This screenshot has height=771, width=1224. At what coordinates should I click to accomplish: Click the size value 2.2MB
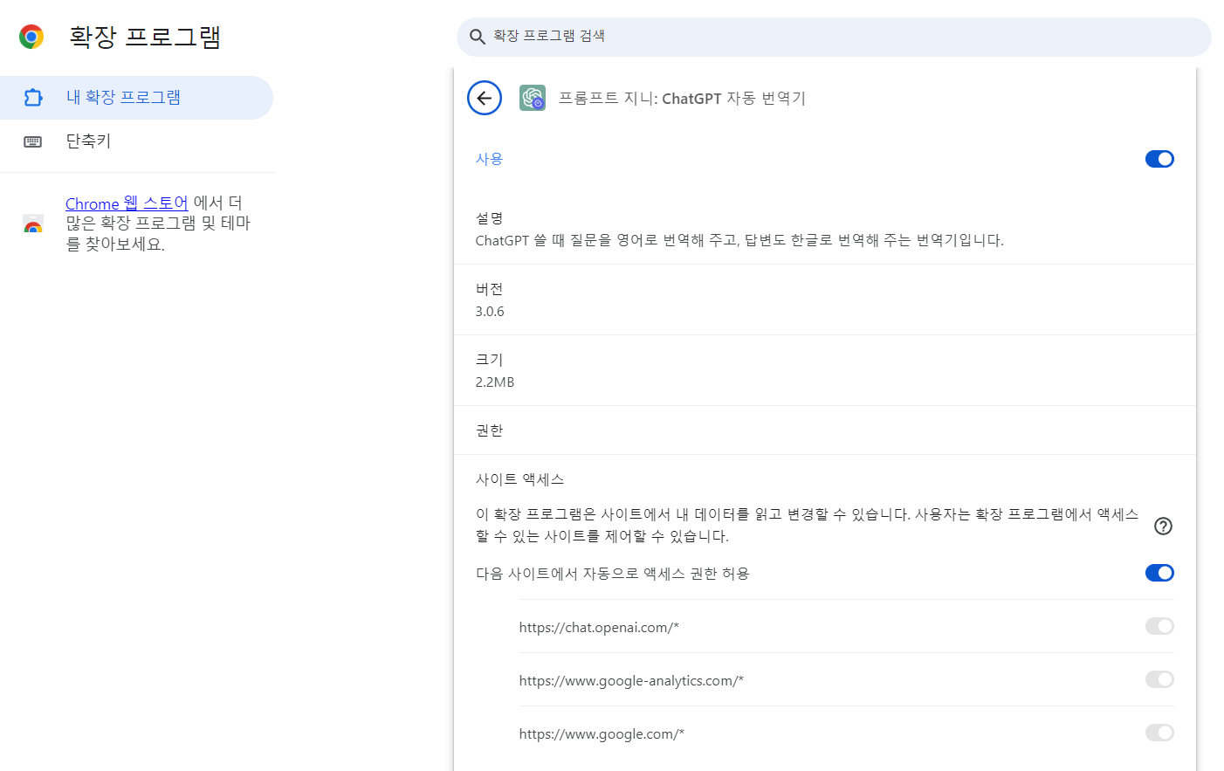(495, 382)
